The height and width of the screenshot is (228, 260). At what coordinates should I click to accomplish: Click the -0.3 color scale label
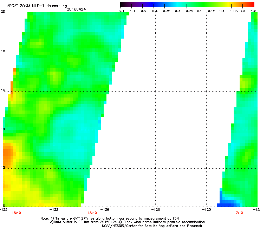click(176, 11)
